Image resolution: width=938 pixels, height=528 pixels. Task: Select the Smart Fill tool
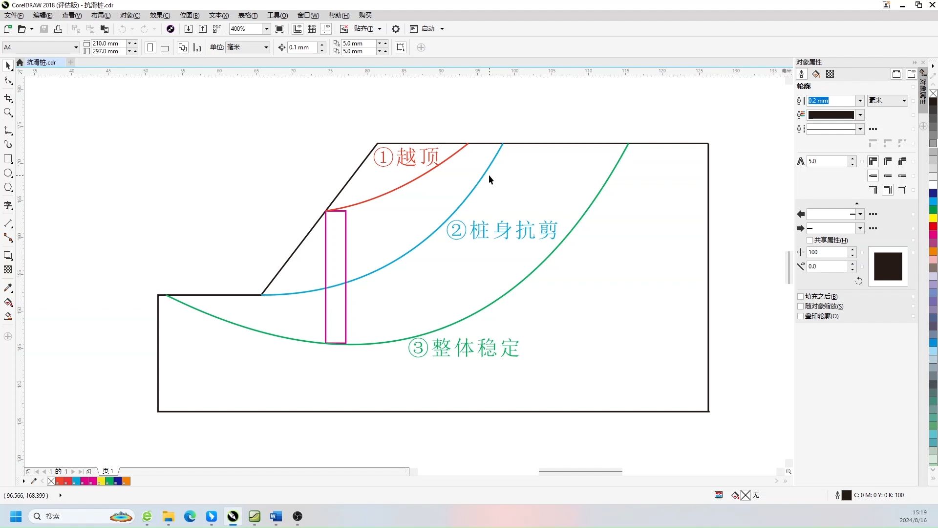pyautogui.click(x=8, y=316)
